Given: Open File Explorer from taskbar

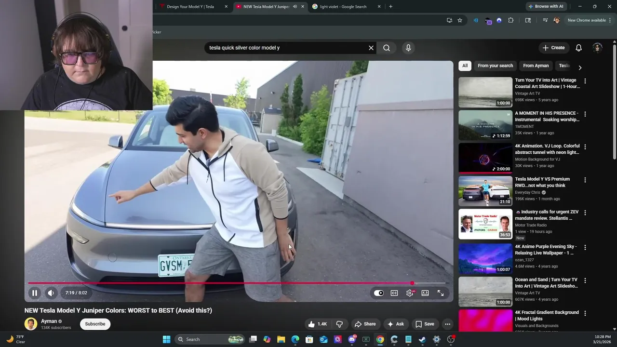Looking at the screenshot, I should click(x=281, y=339).
